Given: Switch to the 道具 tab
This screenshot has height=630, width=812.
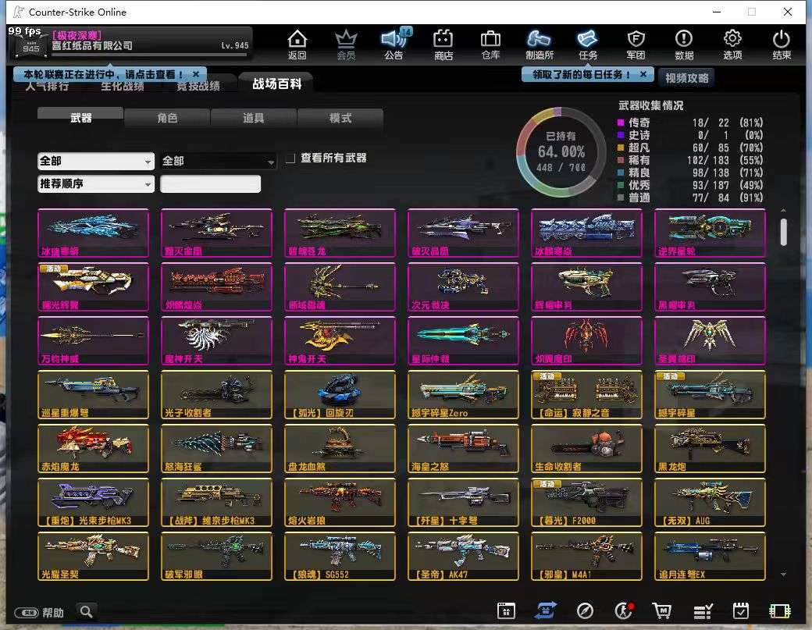Looking at the screenshot, I should [253, 118].
